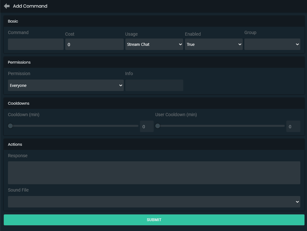307x231 pixels.
Task: Open the Usage dropdown showing Stream Chat
Action: [x=154, y=45]
